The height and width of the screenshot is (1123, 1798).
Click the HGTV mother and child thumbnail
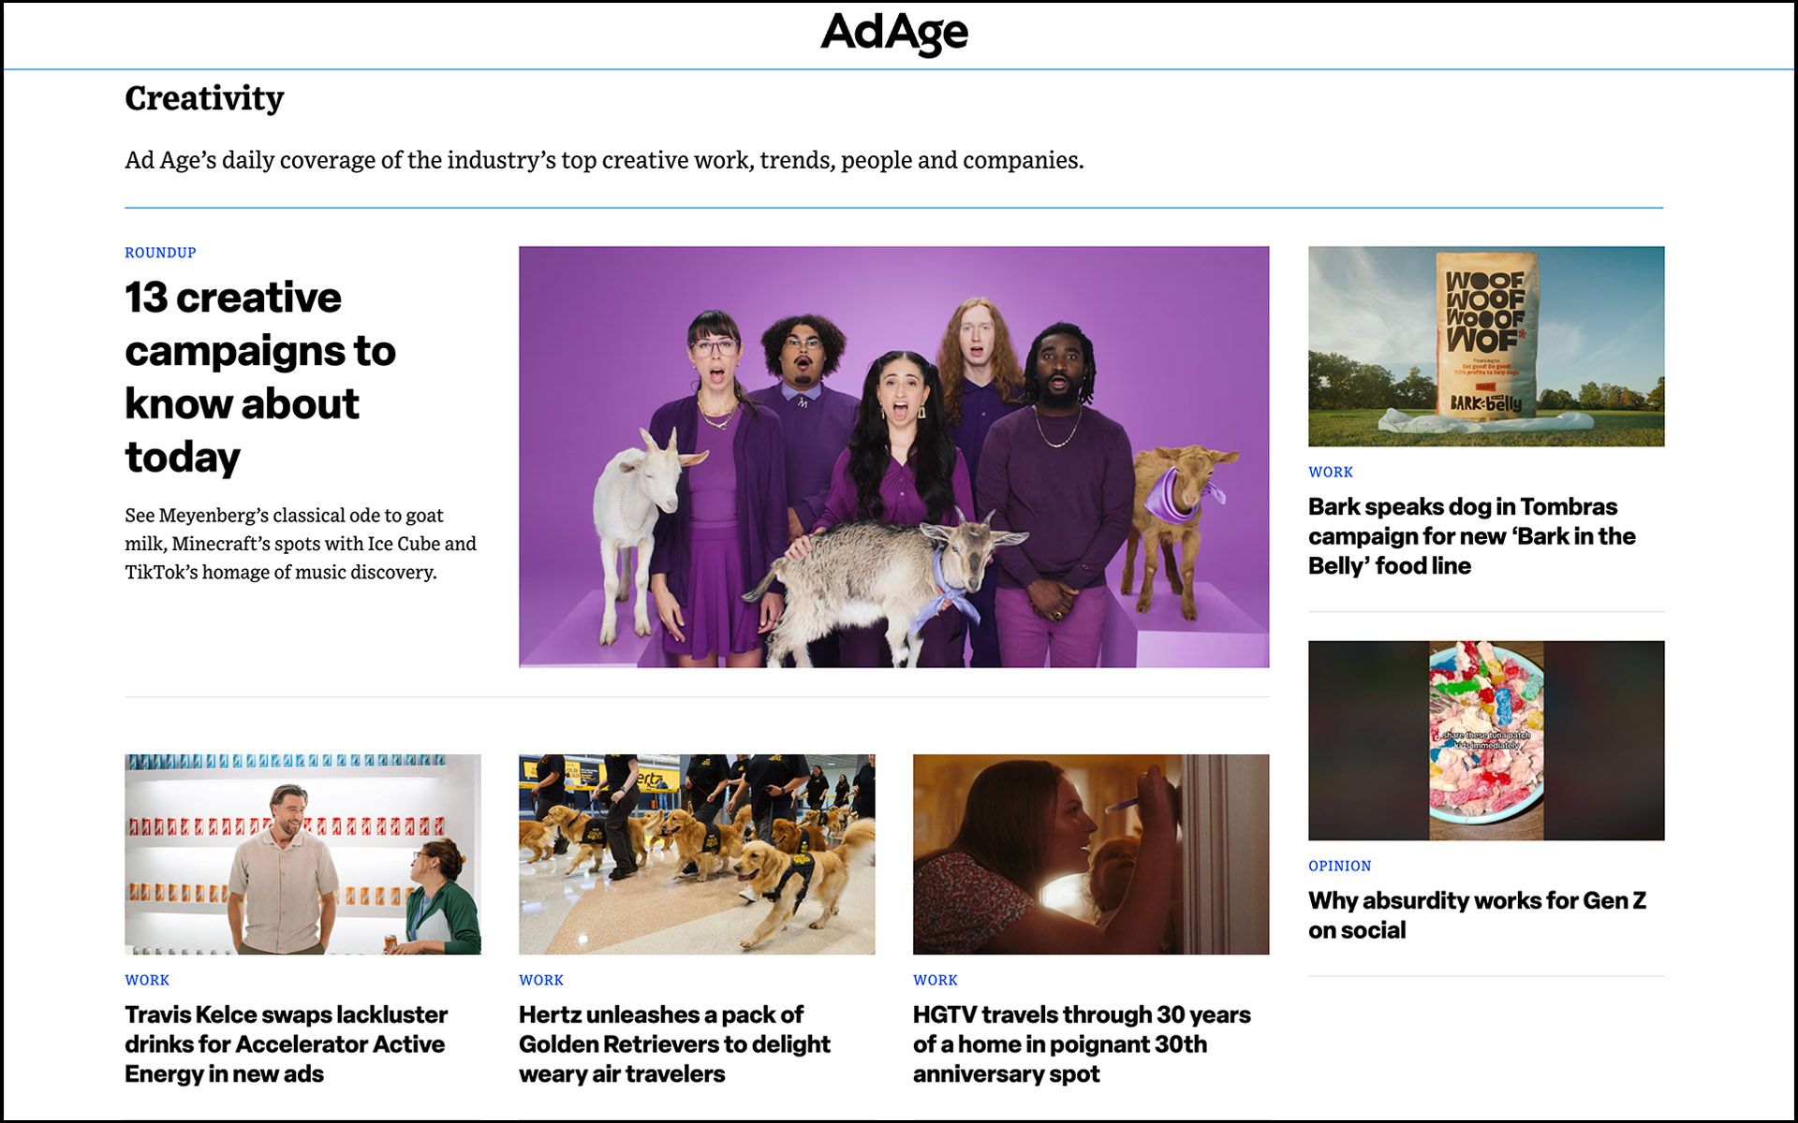click(x=1090, y=854)
